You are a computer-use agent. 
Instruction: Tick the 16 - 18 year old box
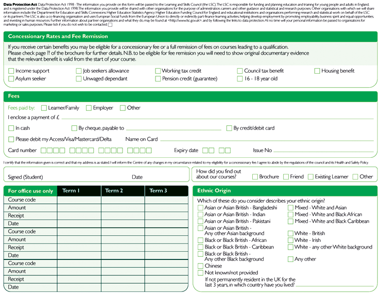(x=240, y=78)
